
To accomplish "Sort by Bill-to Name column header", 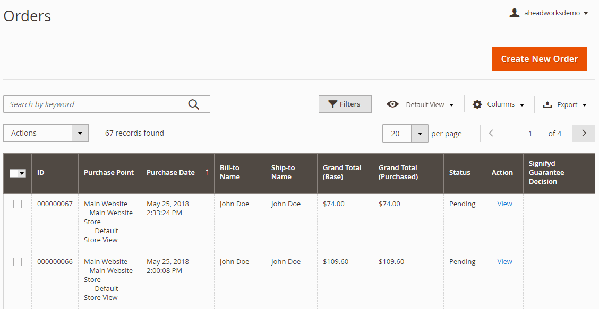I will (x=240, y=173).
